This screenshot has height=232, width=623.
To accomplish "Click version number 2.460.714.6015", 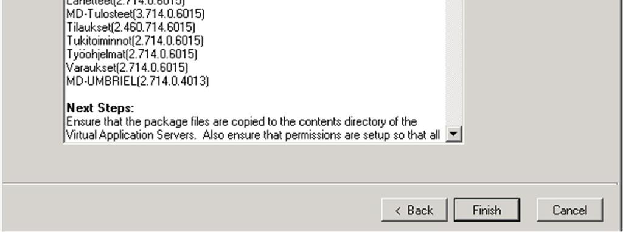I will [154, 27].
